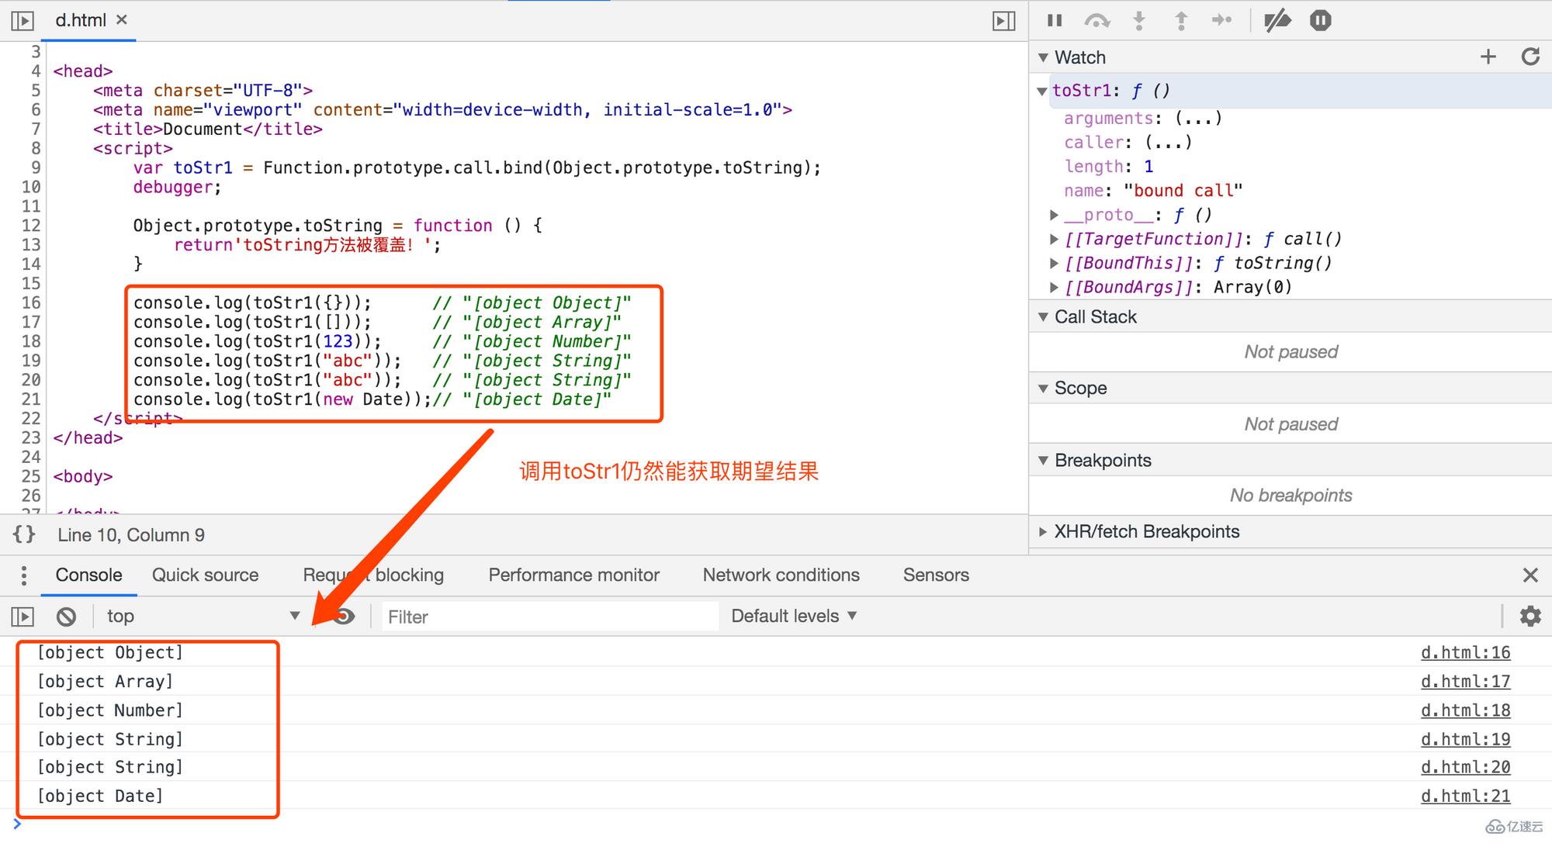Click the 'Line 10, Column 9' status text
The height and width of the screenshot is (843, 1552).
131,535
